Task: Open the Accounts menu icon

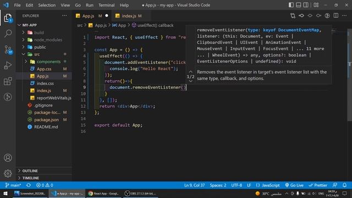Action: click(x=8, y=158)
